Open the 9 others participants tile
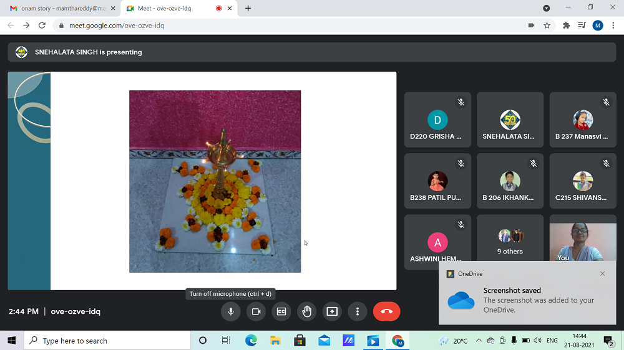This screenshot has height=350, width=624. tap(510, 242)
